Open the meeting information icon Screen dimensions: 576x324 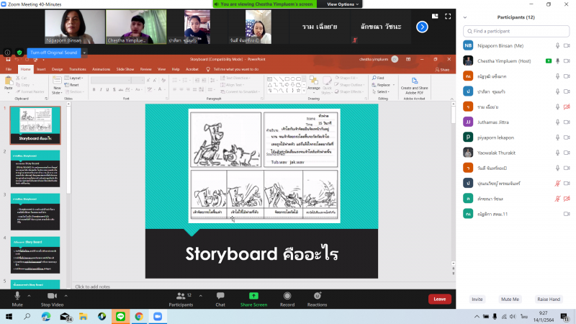point(7,53)
